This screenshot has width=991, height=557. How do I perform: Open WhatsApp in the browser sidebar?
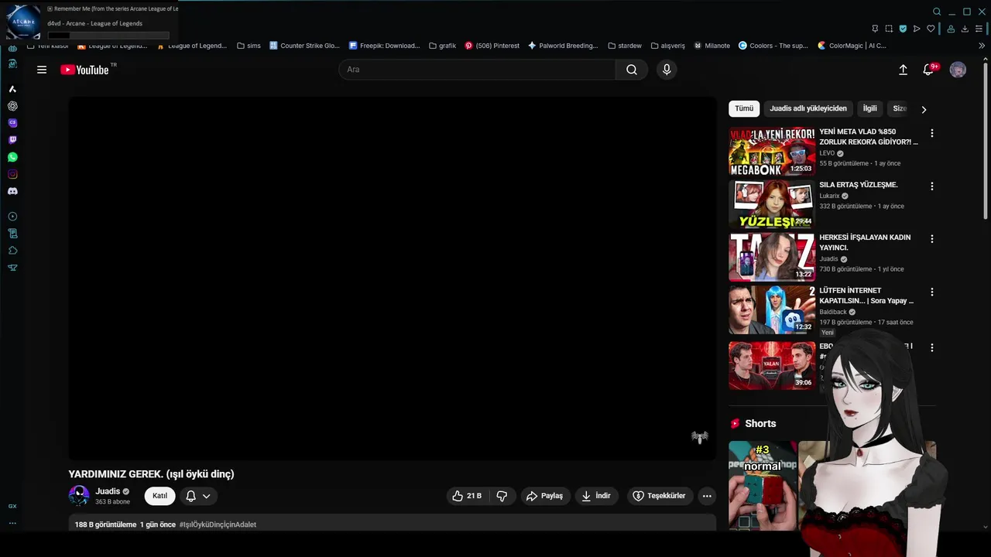point(12,157)
